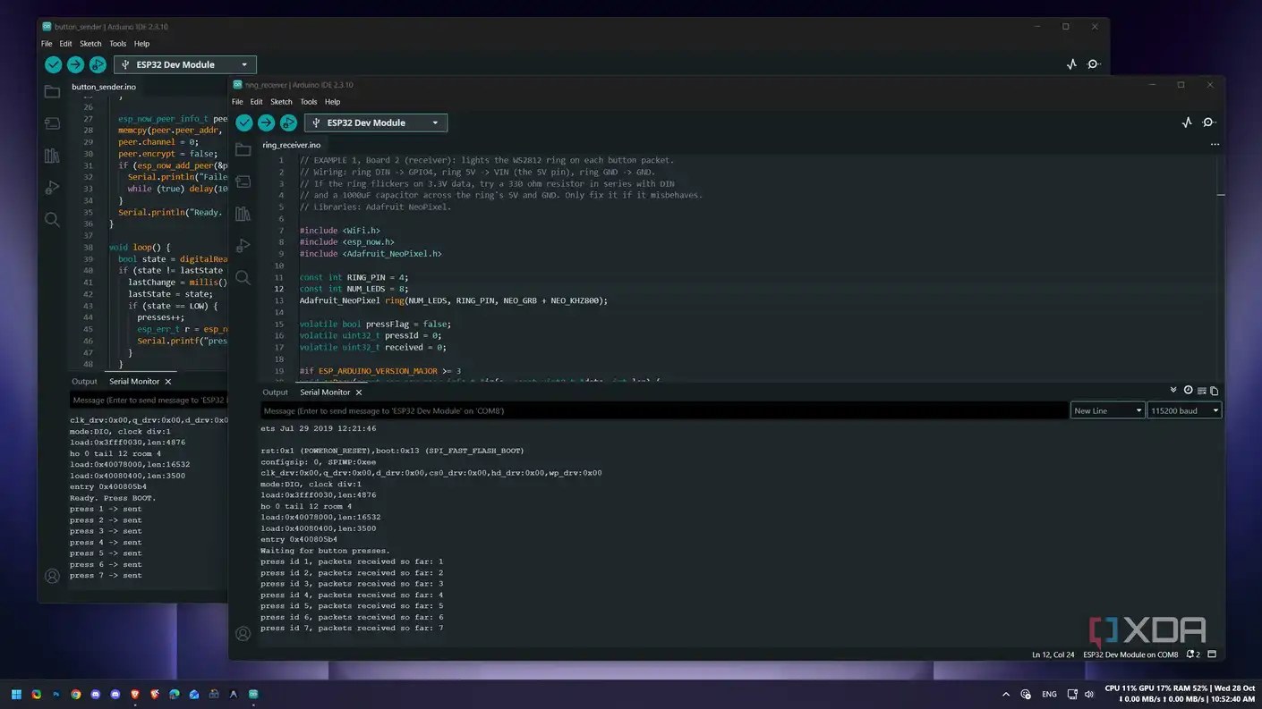
Task: Close the Serial Monitor tab in ring_receiver
Action: (x=359, y=392)
